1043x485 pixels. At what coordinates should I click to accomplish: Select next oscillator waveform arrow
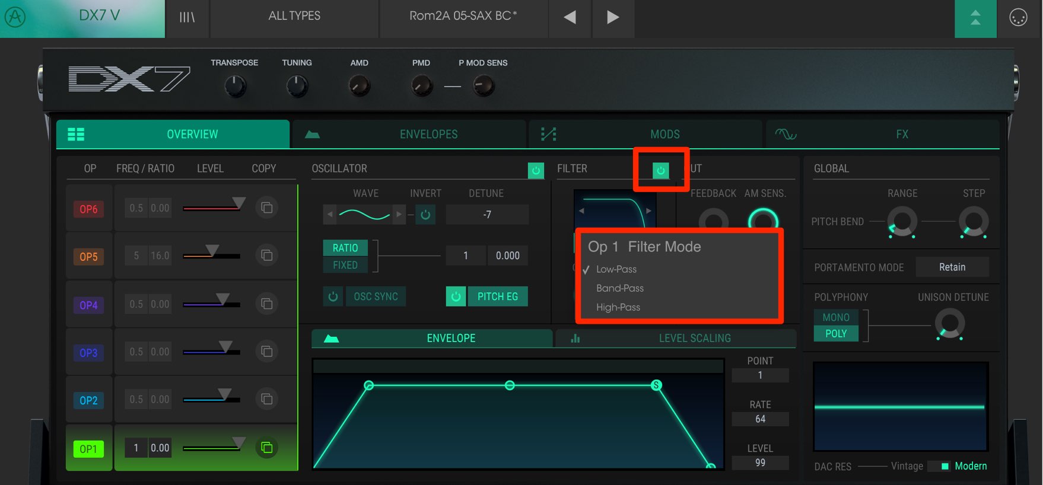click(399, 215)
